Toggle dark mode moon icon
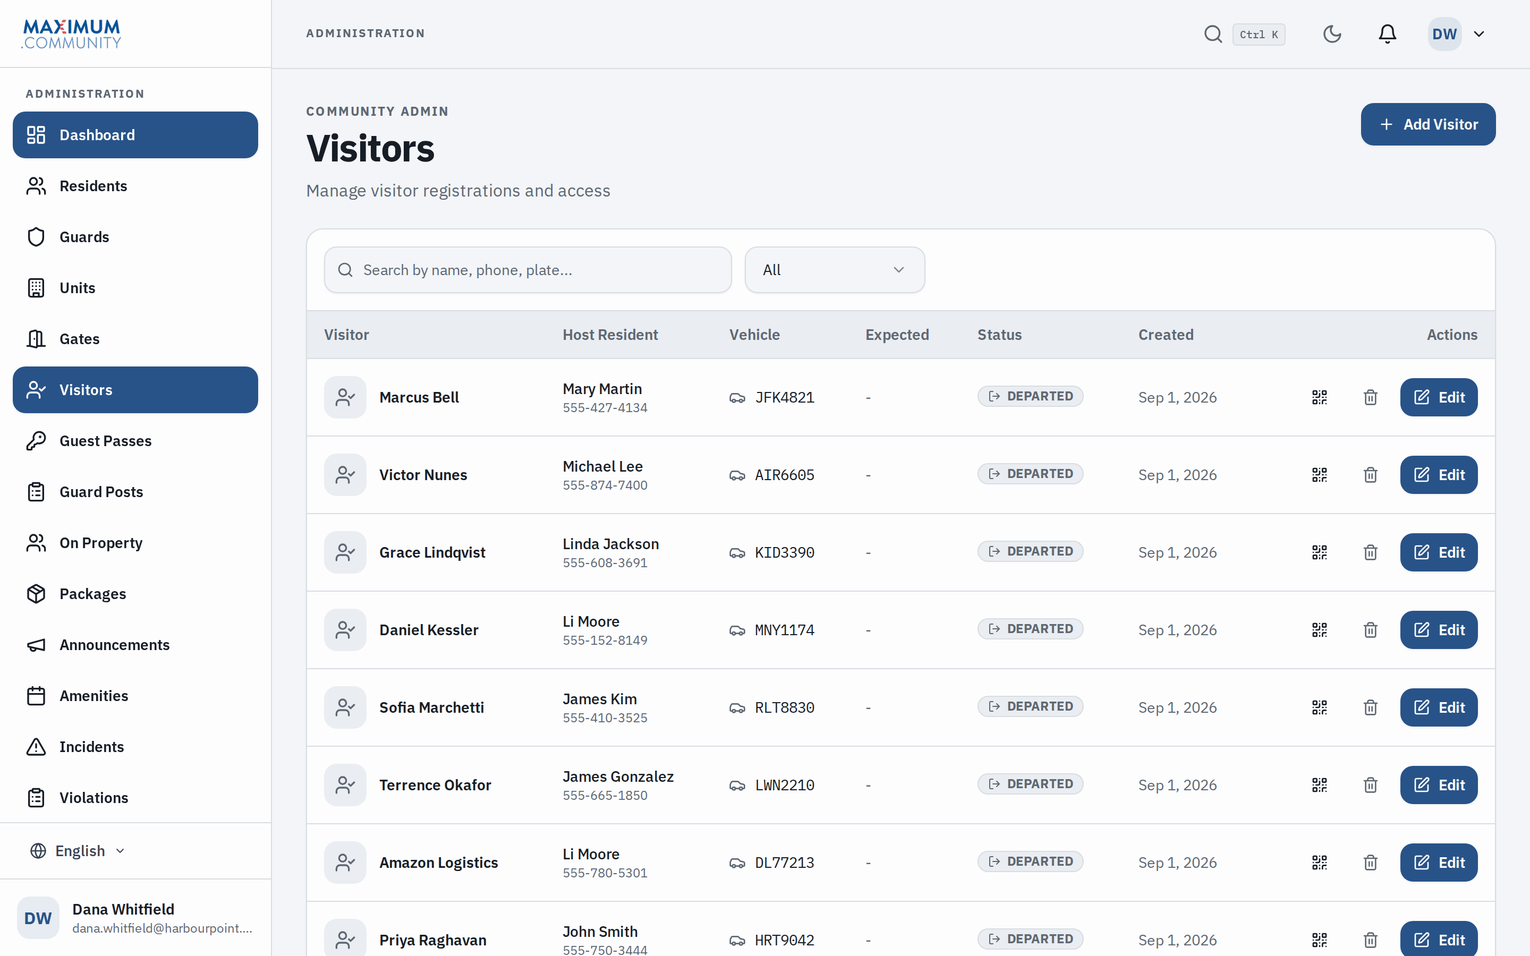Viewport: 1530px width, 956px height. [1332, 34]
